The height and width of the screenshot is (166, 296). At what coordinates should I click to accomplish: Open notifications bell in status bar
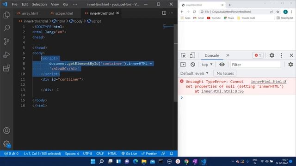point(172,154)
